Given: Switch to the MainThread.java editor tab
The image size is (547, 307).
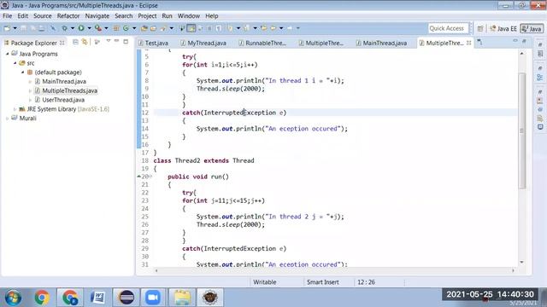Looking at the screenshot, I should [382, 43].
